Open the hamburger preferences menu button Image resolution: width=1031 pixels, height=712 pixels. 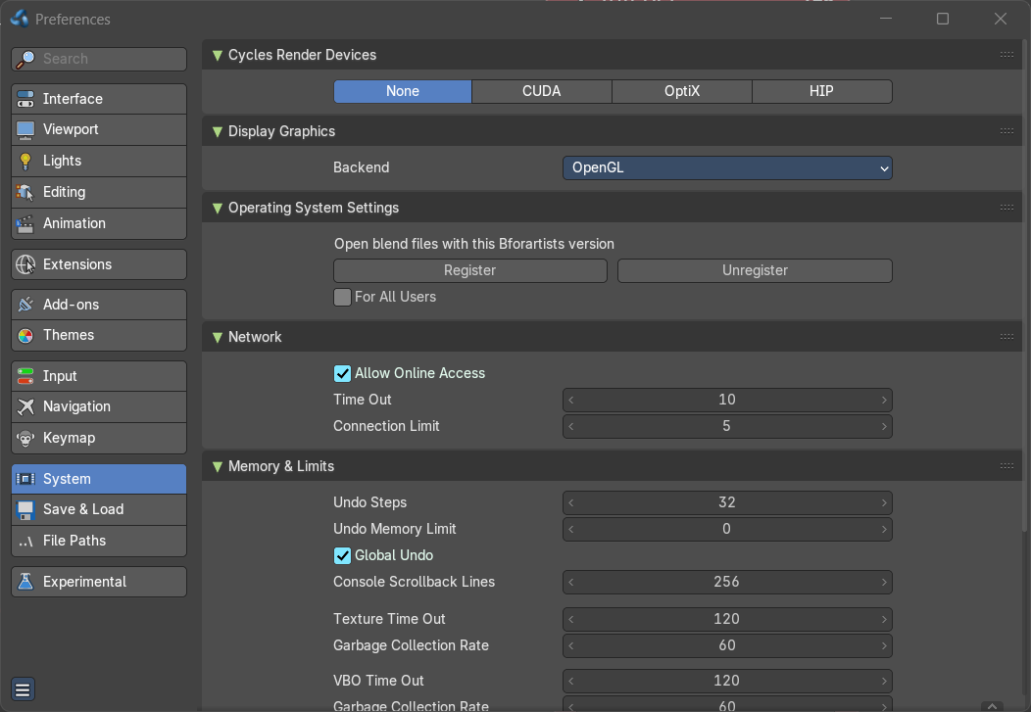pos(23,690)
